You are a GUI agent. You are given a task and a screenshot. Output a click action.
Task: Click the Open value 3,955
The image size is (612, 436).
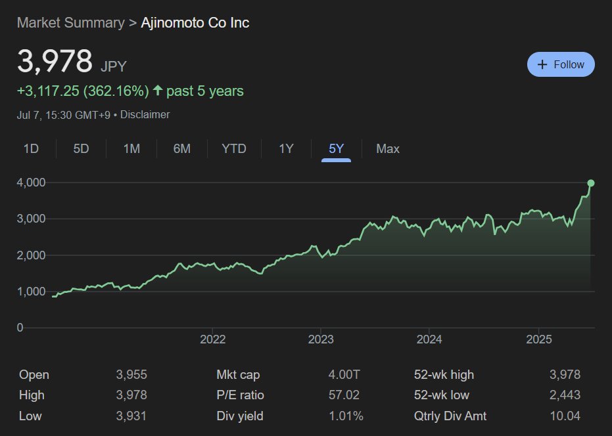click(131, 374)
